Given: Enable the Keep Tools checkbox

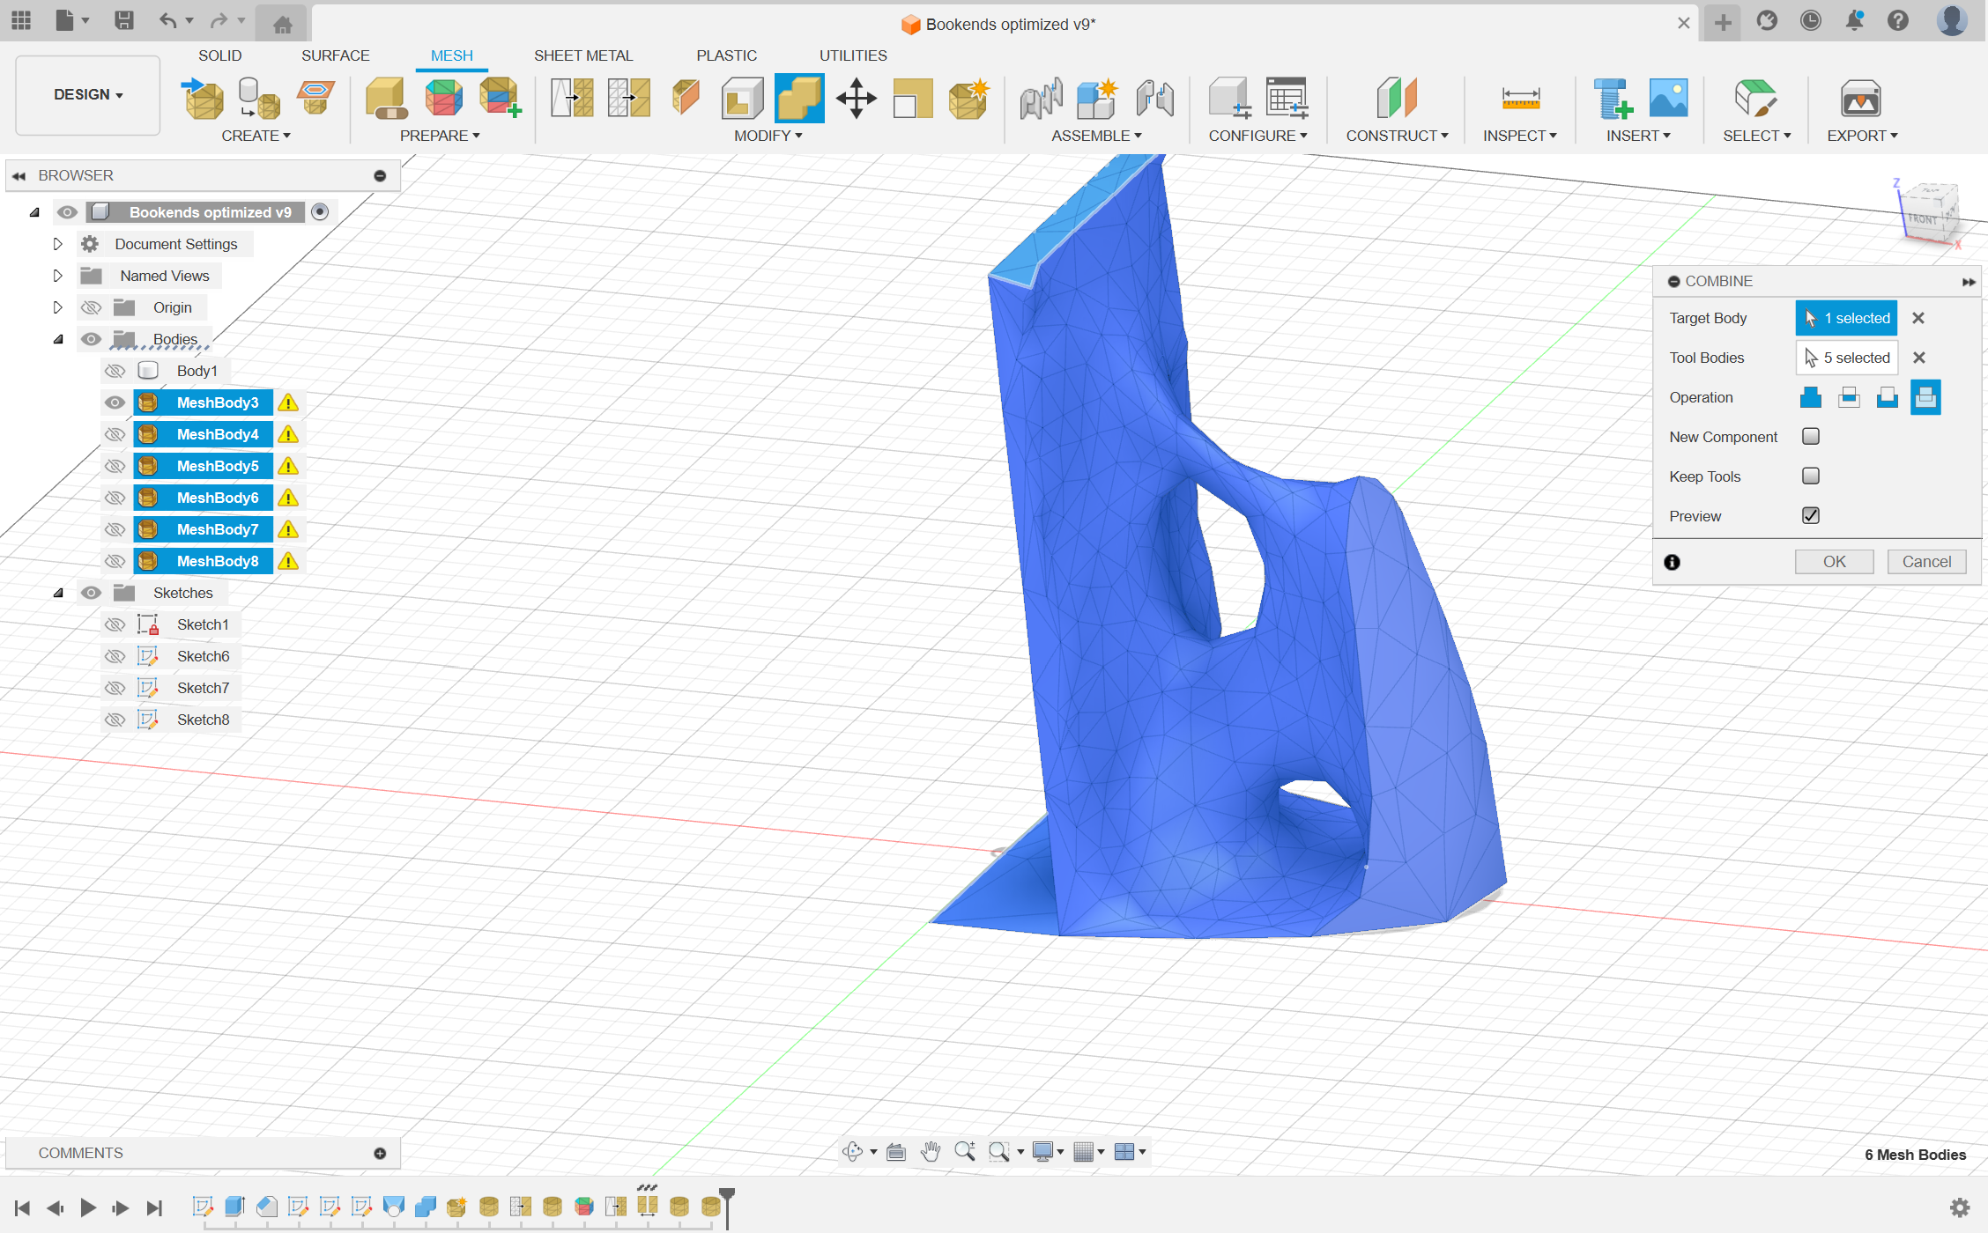Looking at the screenshot, I should coord(1811,476).
